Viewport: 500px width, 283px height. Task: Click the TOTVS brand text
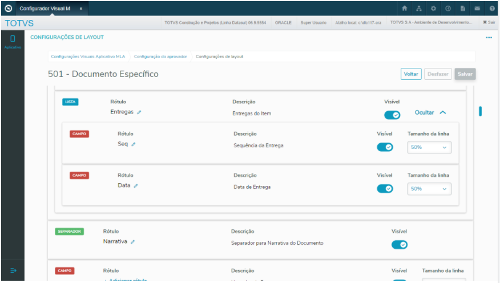click(x=19, y=23)
